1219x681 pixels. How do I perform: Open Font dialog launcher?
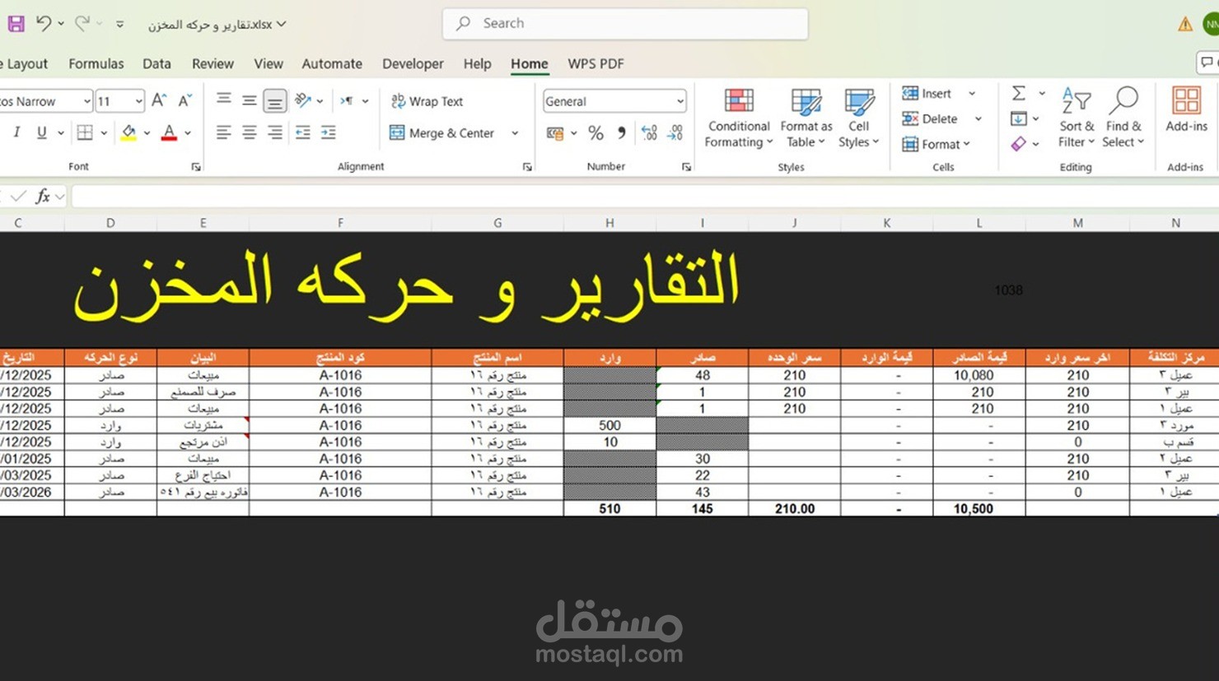pos(196,167)
